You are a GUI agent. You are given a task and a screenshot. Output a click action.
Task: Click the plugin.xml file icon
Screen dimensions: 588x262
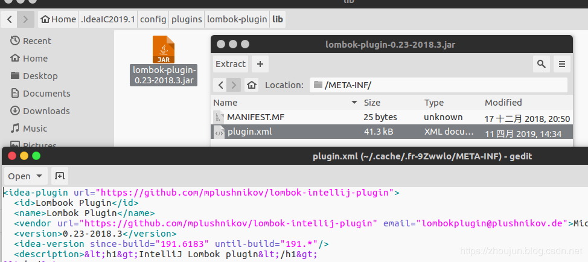tap(219, 132)
